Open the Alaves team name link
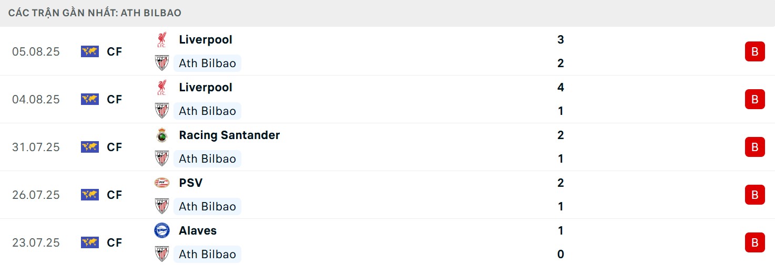The width and height of the screenshot is (775, 265). pyautogui.click(x=198, y=231)
